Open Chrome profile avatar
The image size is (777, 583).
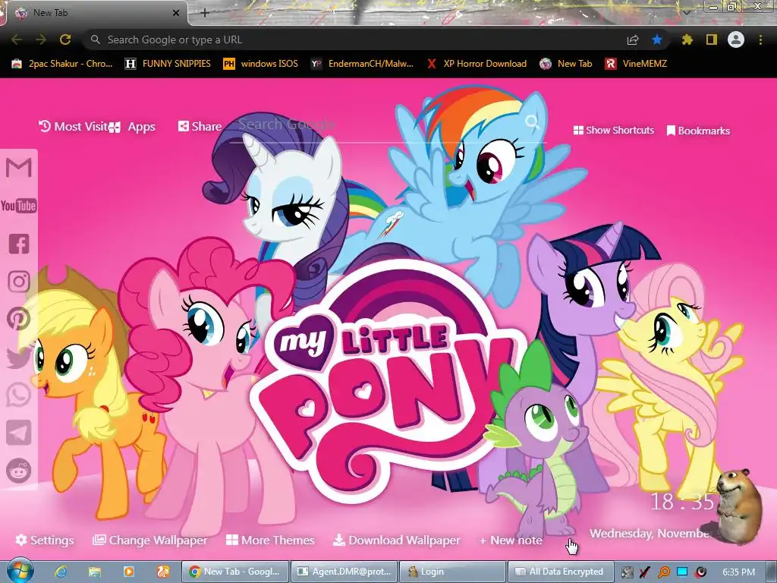click(736, 39)
